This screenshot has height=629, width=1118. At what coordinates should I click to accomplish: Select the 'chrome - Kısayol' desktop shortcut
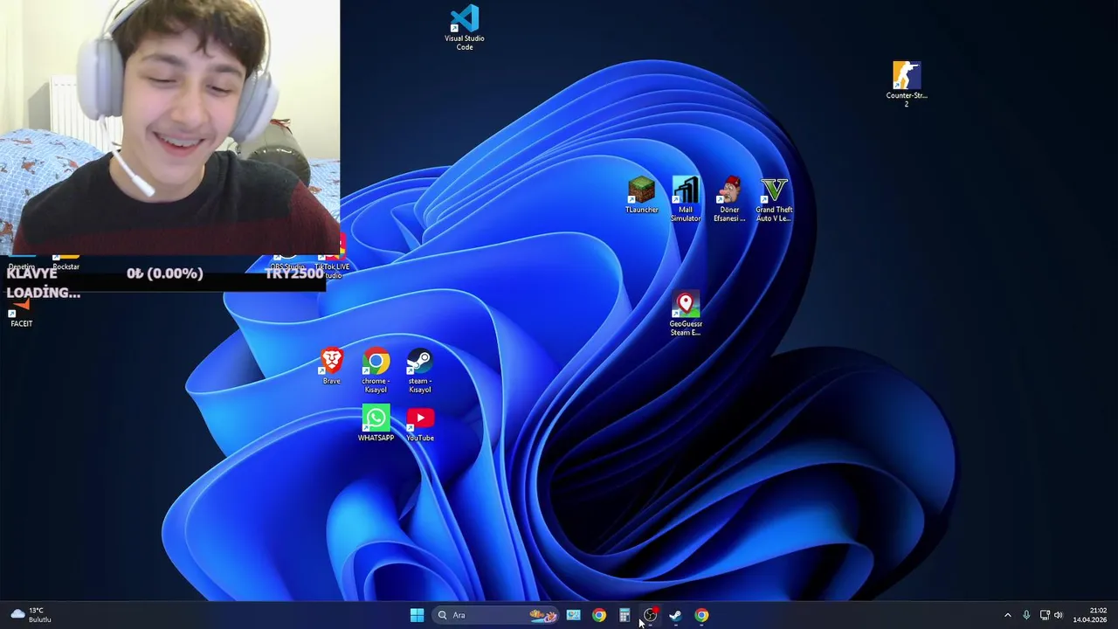point(376,370)
